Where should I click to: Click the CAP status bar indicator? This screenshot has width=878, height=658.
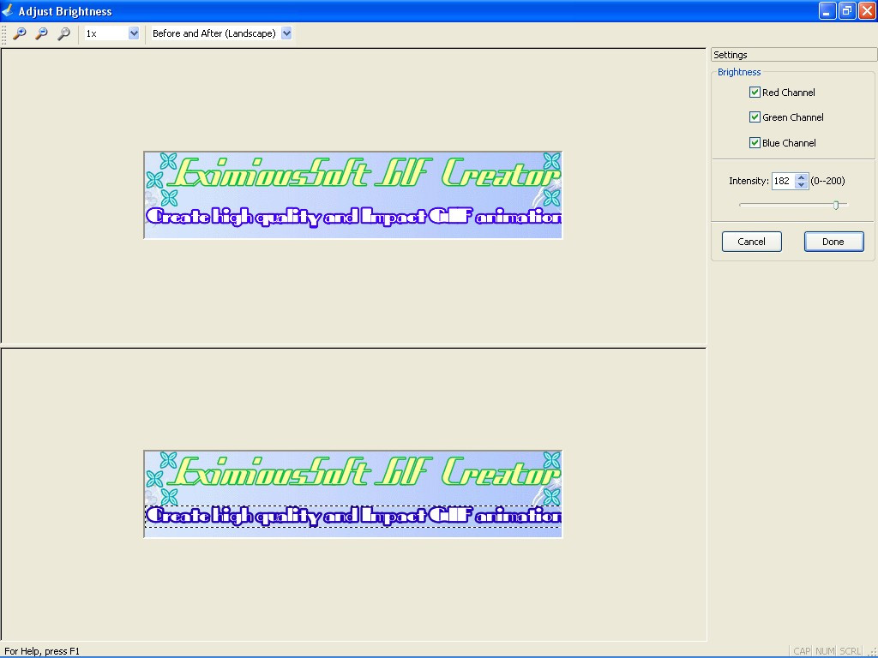point(802,651)
